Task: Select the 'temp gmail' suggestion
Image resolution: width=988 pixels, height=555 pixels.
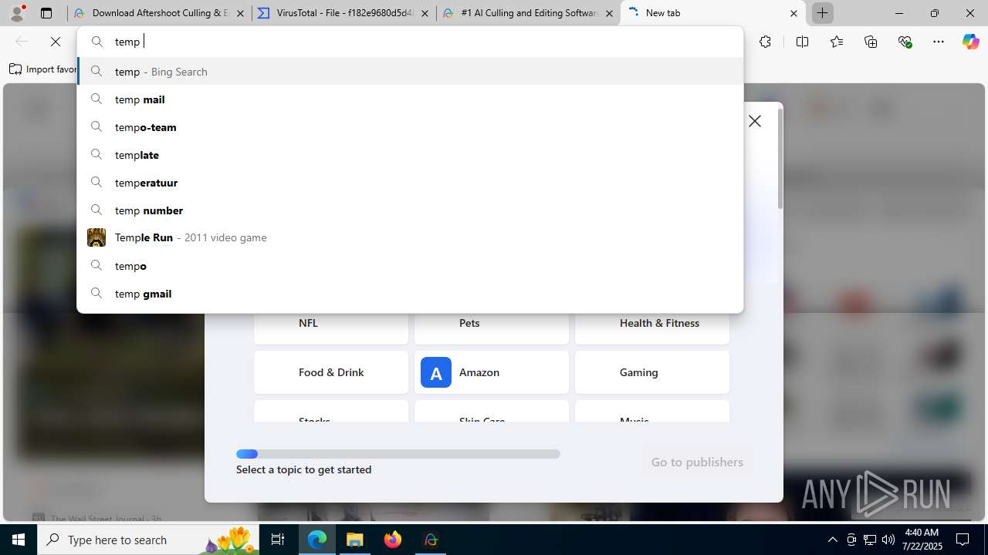Action: 410,294
